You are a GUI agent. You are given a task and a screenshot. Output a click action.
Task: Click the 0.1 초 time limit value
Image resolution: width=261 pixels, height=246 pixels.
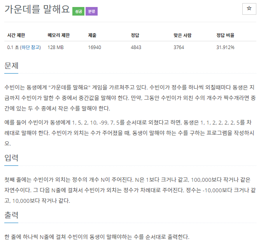coord(13,47)
